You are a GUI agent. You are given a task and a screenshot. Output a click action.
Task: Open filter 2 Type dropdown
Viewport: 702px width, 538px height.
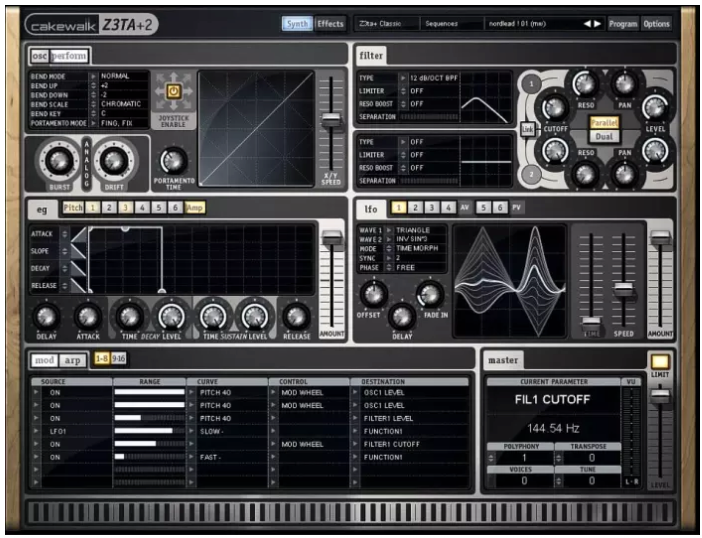click(403, 142)
